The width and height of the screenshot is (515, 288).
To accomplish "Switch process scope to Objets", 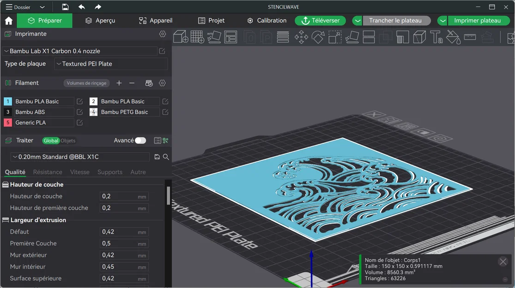I will coord(68,141).
